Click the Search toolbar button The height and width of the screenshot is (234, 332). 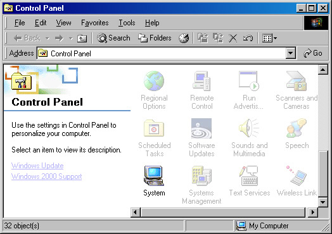coord(113,38)
